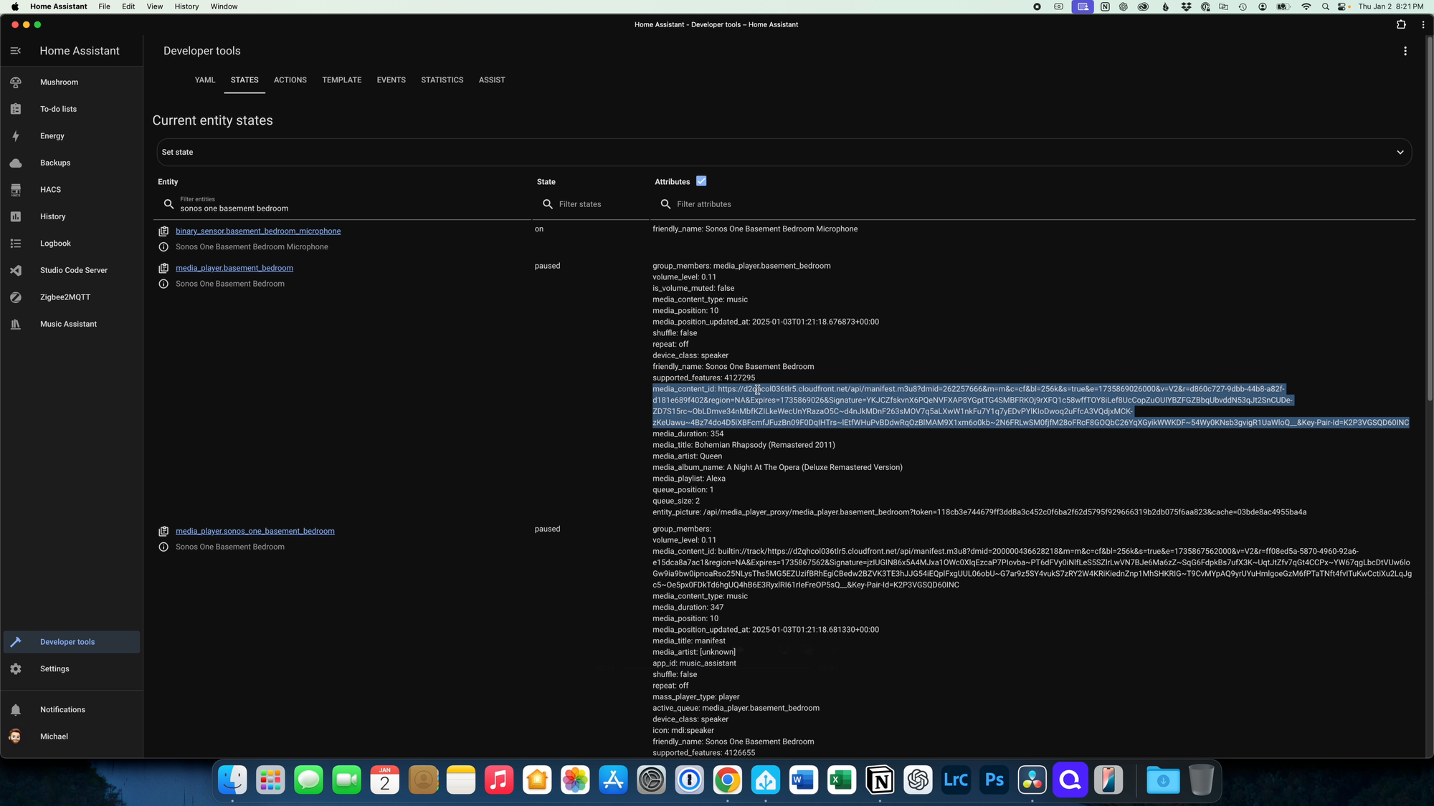Image resolution: width=1434 pixels, height=806 pixels.
Task: Open Zigbee2MQTT sidebar entry
Action: click(x=72, y=297)
